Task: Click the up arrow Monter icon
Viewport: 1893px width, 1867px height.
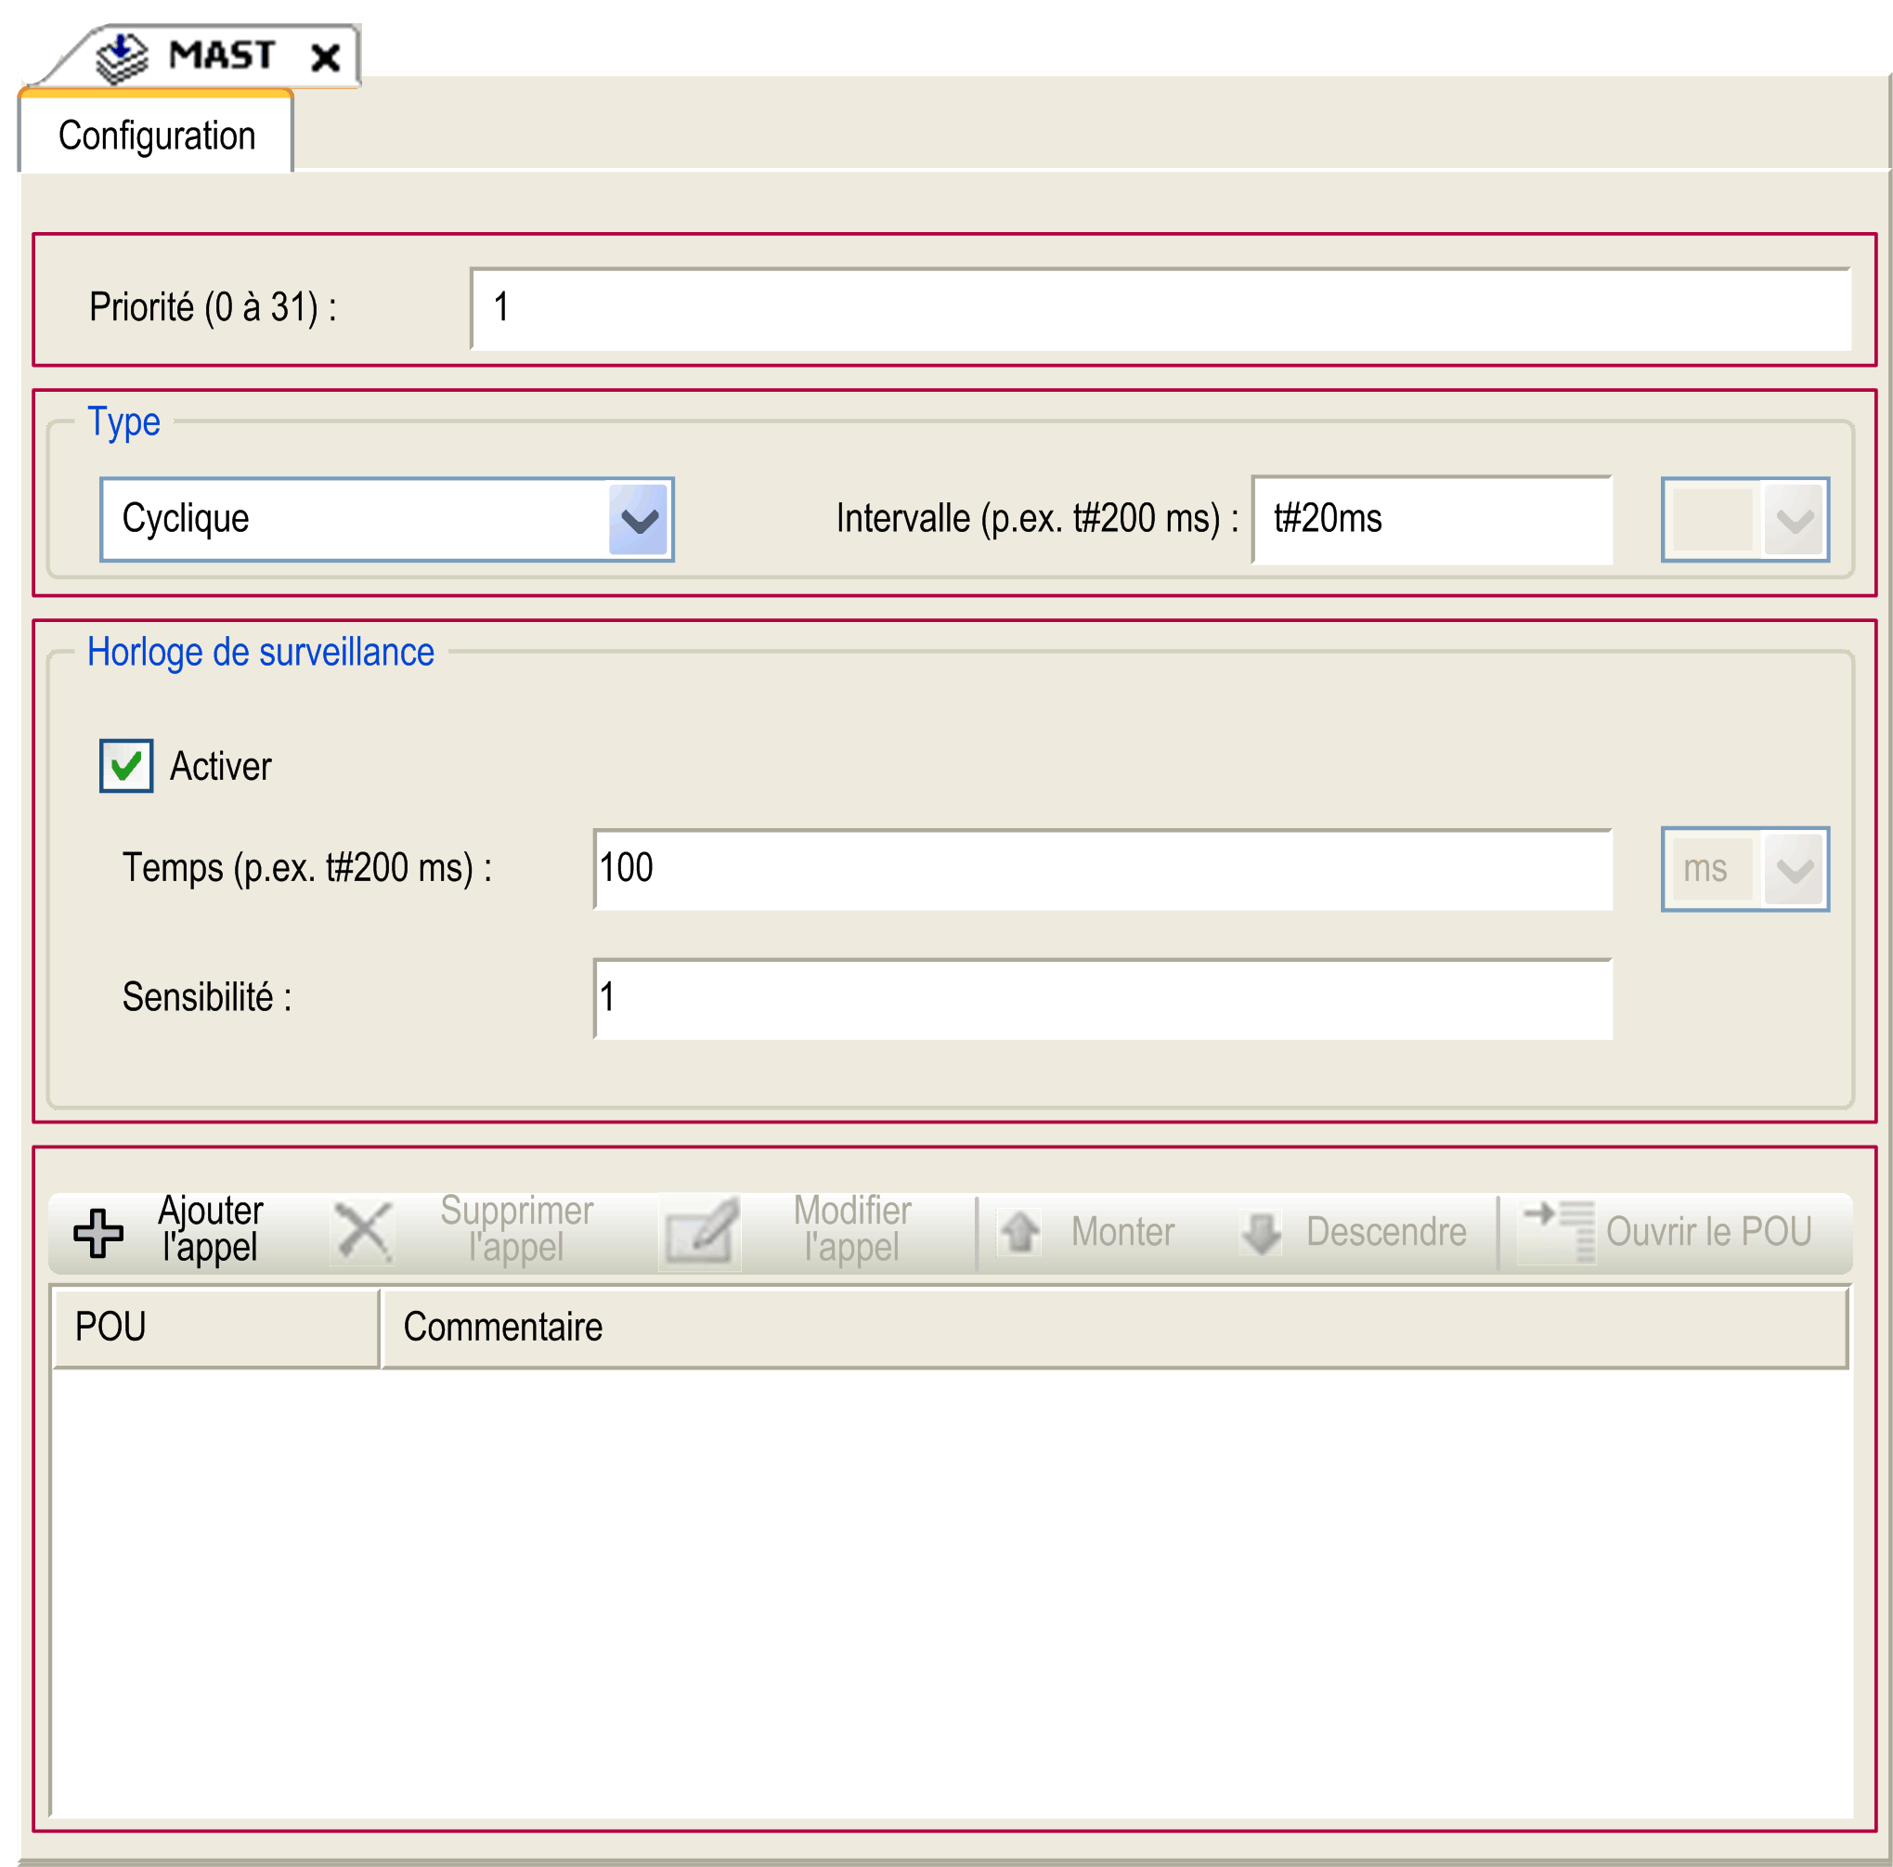Action: pyautogui.click(x=1020, y=1232)
